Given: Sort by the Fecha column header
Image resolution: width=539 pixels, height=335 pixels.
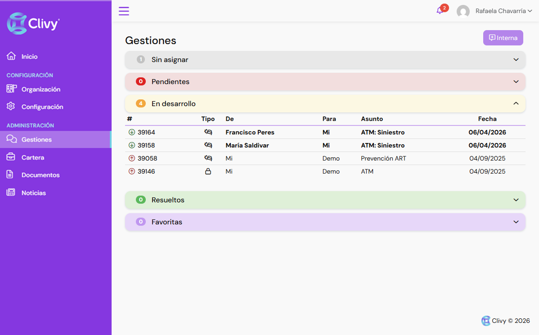Looking at the screenshot, I should (x=487, y=119).
